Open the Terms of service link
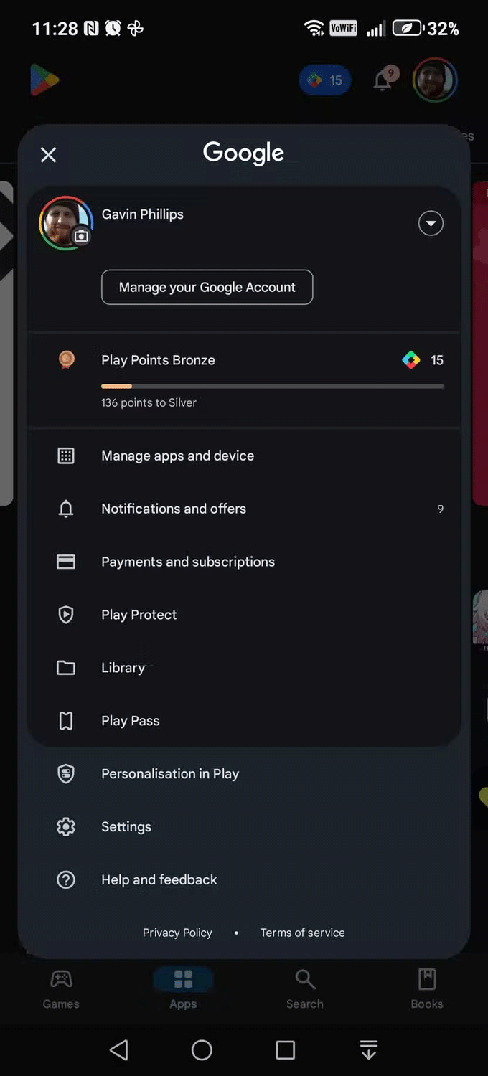The height and width of the screenshot is (1076, 488). [x=302, y=933]
